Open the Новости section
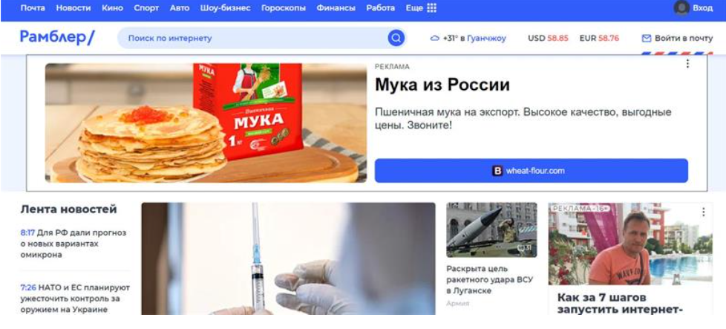726x329 pixels. (x=73, y=8)
